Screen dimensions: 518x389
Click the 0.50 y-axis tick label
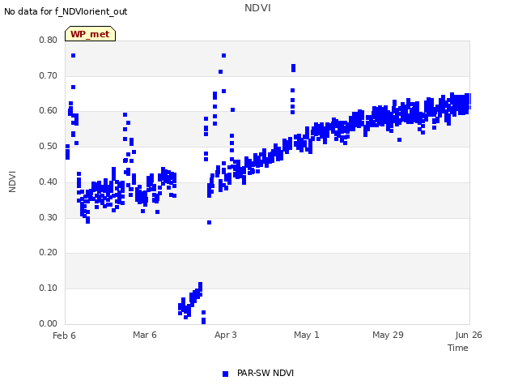48,146
